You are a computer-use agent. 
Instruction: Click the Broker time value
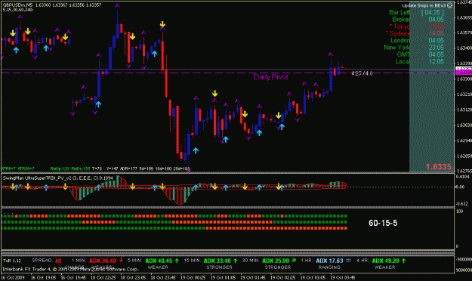436,20
